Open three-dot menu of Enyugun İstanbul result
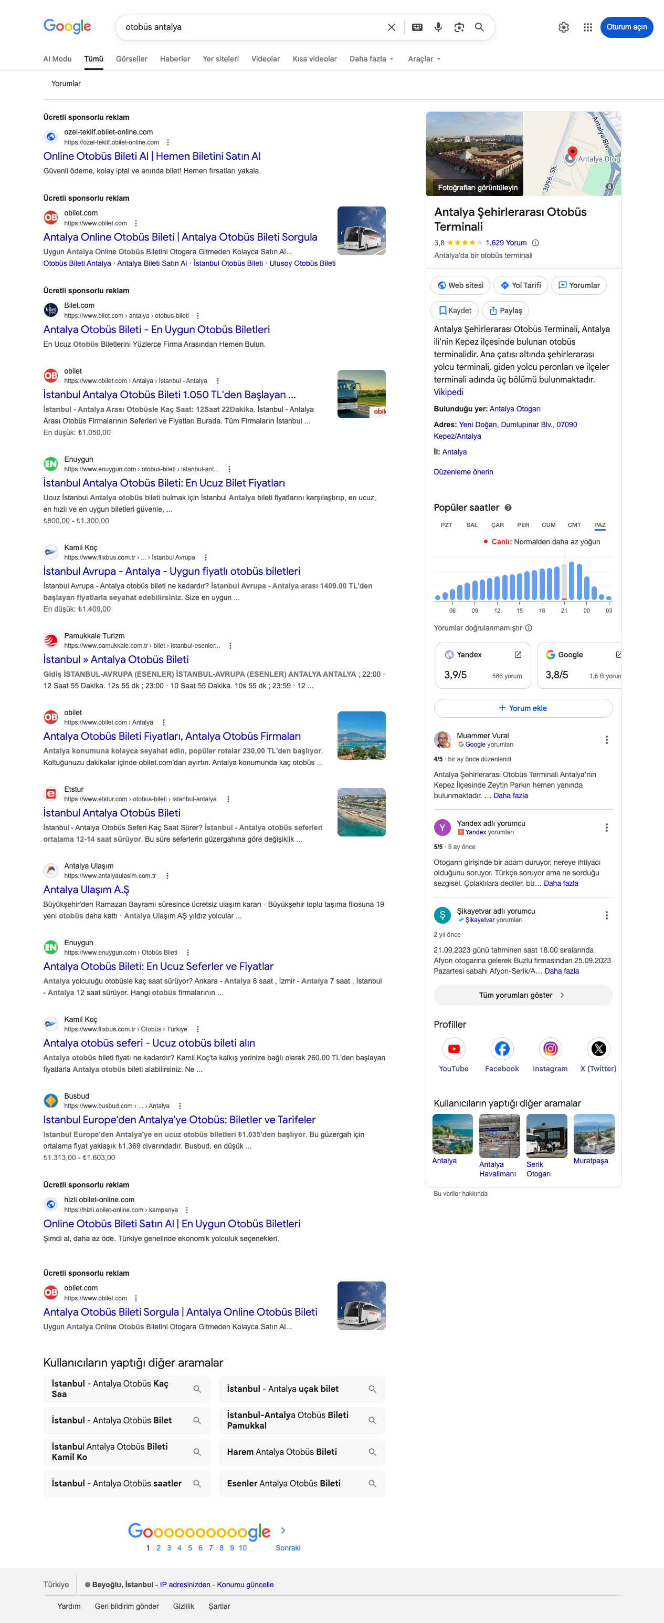This screenshot has width=664, height=1623. point(229,469)
